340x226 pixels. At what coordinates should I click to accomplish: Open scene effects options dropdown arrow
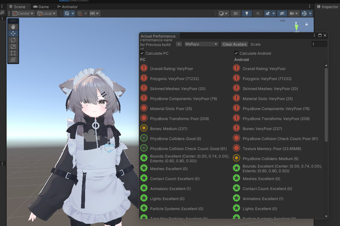coord(274,13)
